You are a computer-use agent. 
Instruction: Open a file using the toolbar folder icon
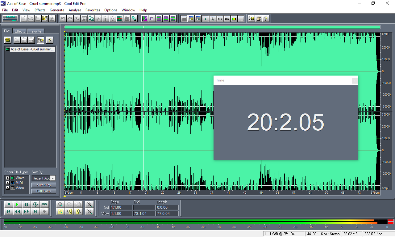(x=31, y=18)
